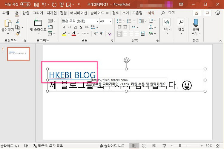Click the 편집 editing button
This screenshot has width=224, height=149.
coord(181,26)
